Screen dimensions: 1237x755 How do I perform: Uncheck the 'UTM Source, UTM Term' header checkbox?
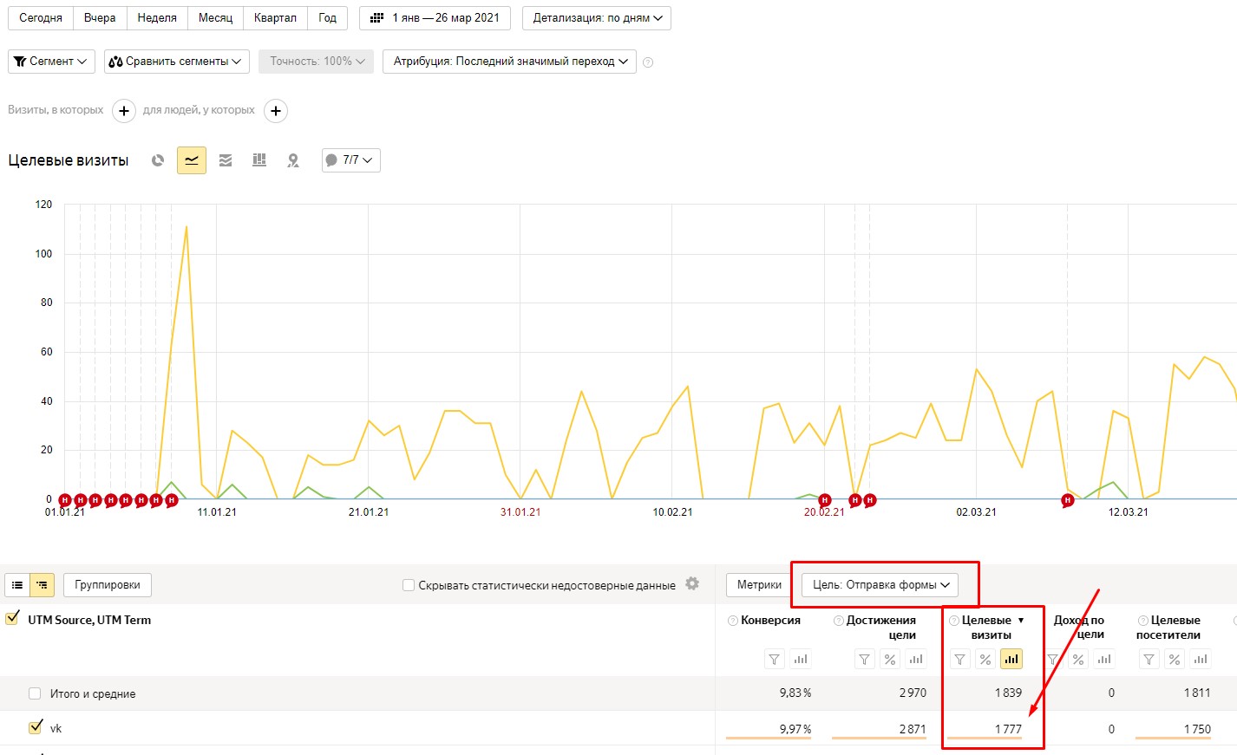(x=12, y=619)
